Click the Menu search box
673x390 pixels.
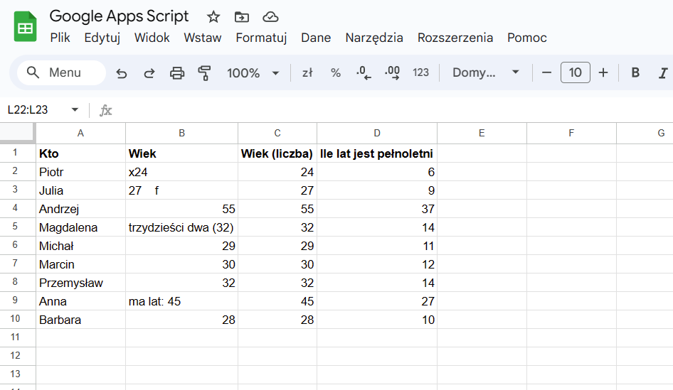point(61,72)
